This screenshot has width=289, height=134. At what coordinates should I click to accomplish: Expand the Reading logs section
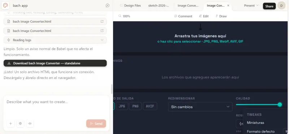coord(55,40)
